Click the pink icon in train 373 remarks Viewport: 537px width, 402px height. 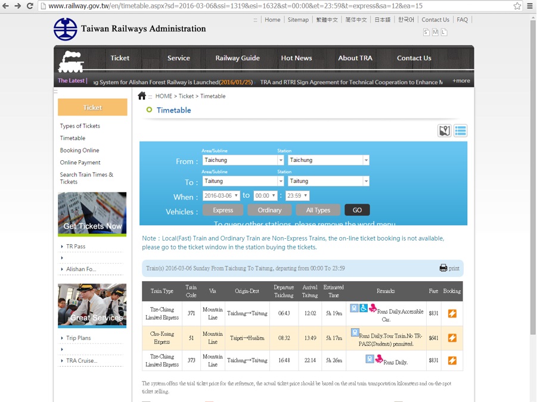pos(379,359)
